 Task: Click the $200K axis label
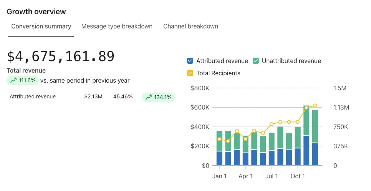coord(200,146)
